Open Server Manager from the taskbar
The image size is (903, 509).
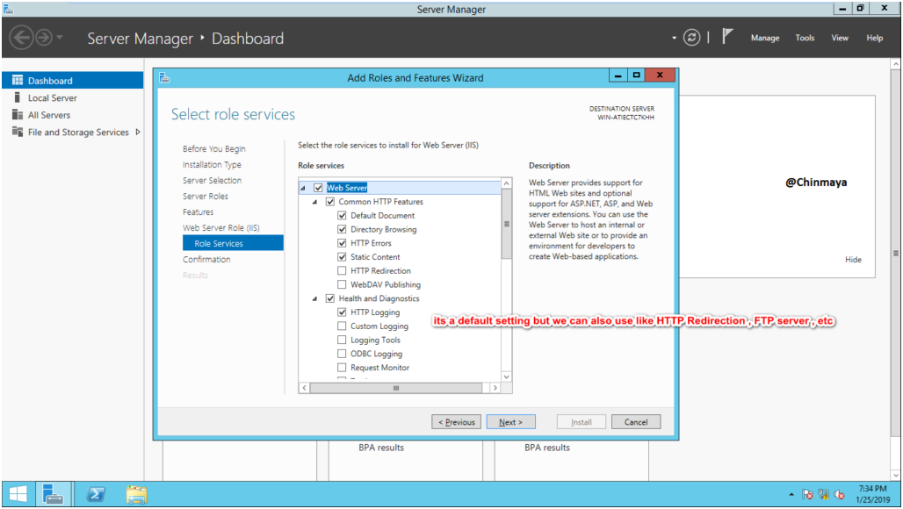point(54,494)
